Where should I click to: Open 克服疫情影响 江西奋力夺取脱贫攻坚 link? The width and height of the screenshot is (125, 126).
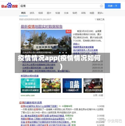coord(43,119)
